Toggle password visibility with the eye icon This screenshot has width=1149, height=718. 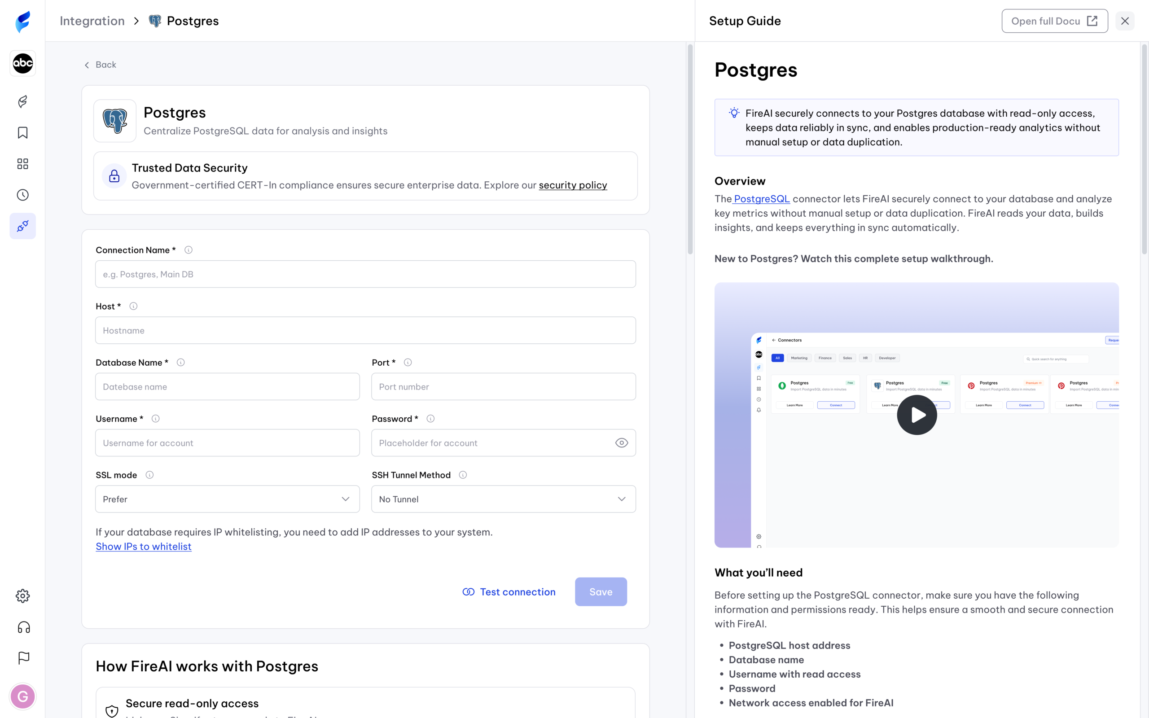tap(621, 442)
